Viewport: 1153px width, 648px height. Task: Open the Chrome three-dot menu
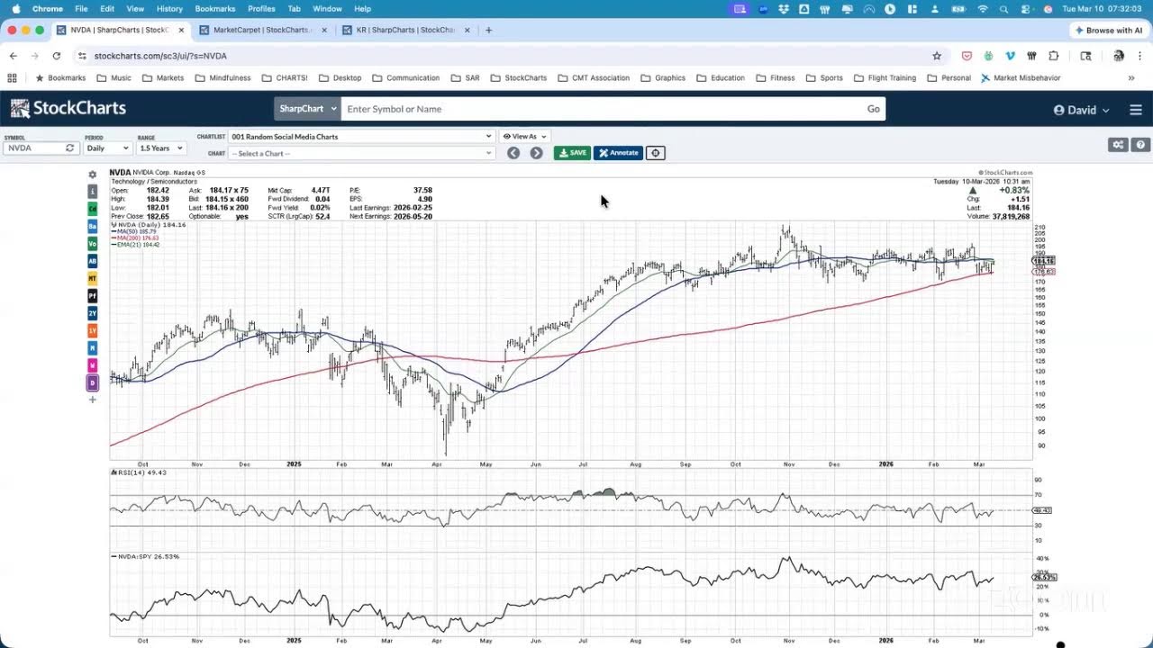click(x=1139, y=56)
